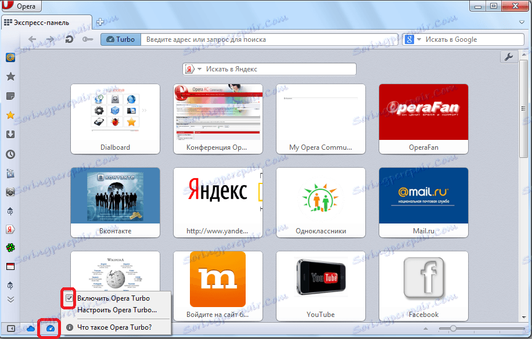Open the window panel icon in sidebar
532x339 pixels.
[x=10, y=267]
